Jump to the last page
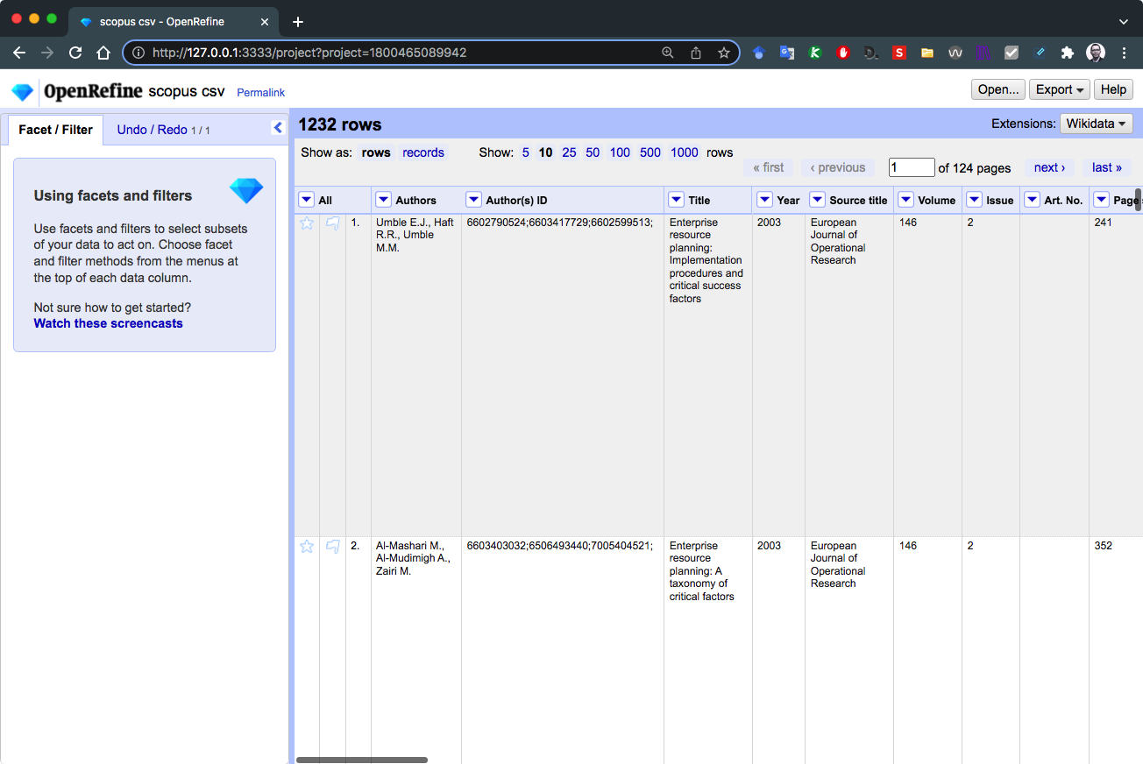Viewport: 1143px width, 764px height. (x=1107, y=167)
